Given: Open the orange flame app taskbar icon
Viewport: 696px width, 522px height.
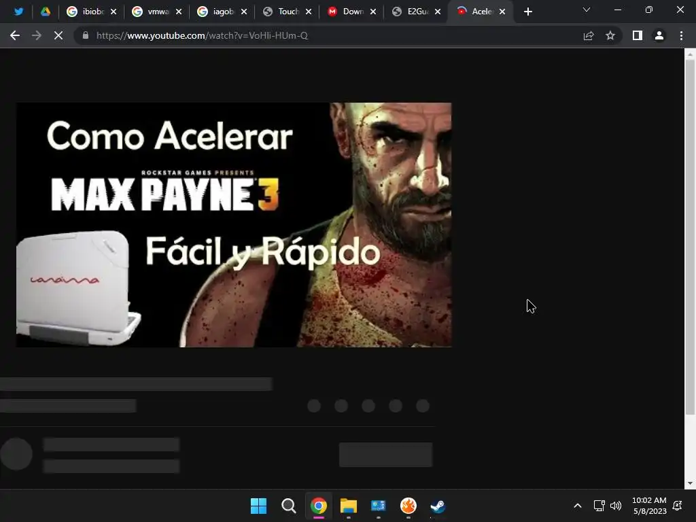Looking at the screenshot, I should tap(408, 506).
